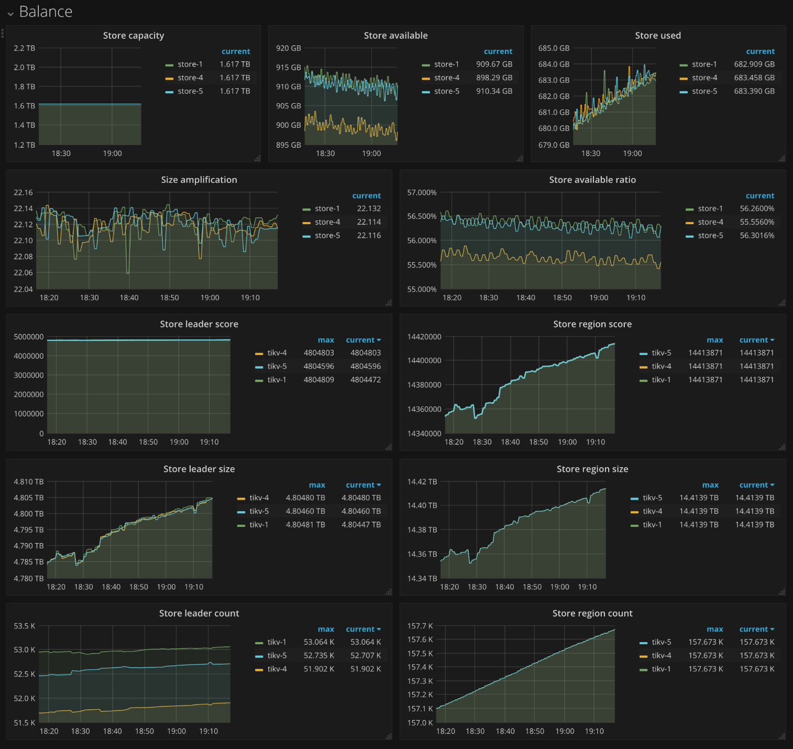Click store-5 color swatch in Store used legend
Image resolution: width=793 pixels, height=749 pixels.
(683, 92)
